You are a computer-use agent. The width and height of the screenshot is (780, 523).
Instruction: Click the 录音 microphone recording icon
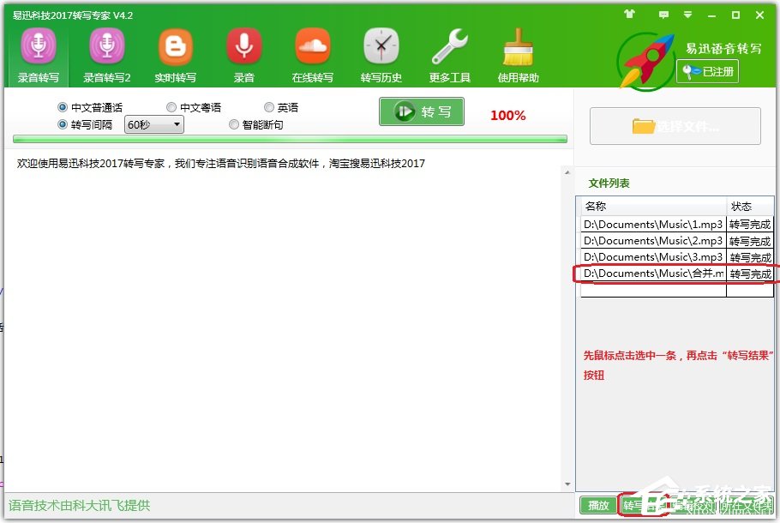pyautogui.click(x=243, y=53)
